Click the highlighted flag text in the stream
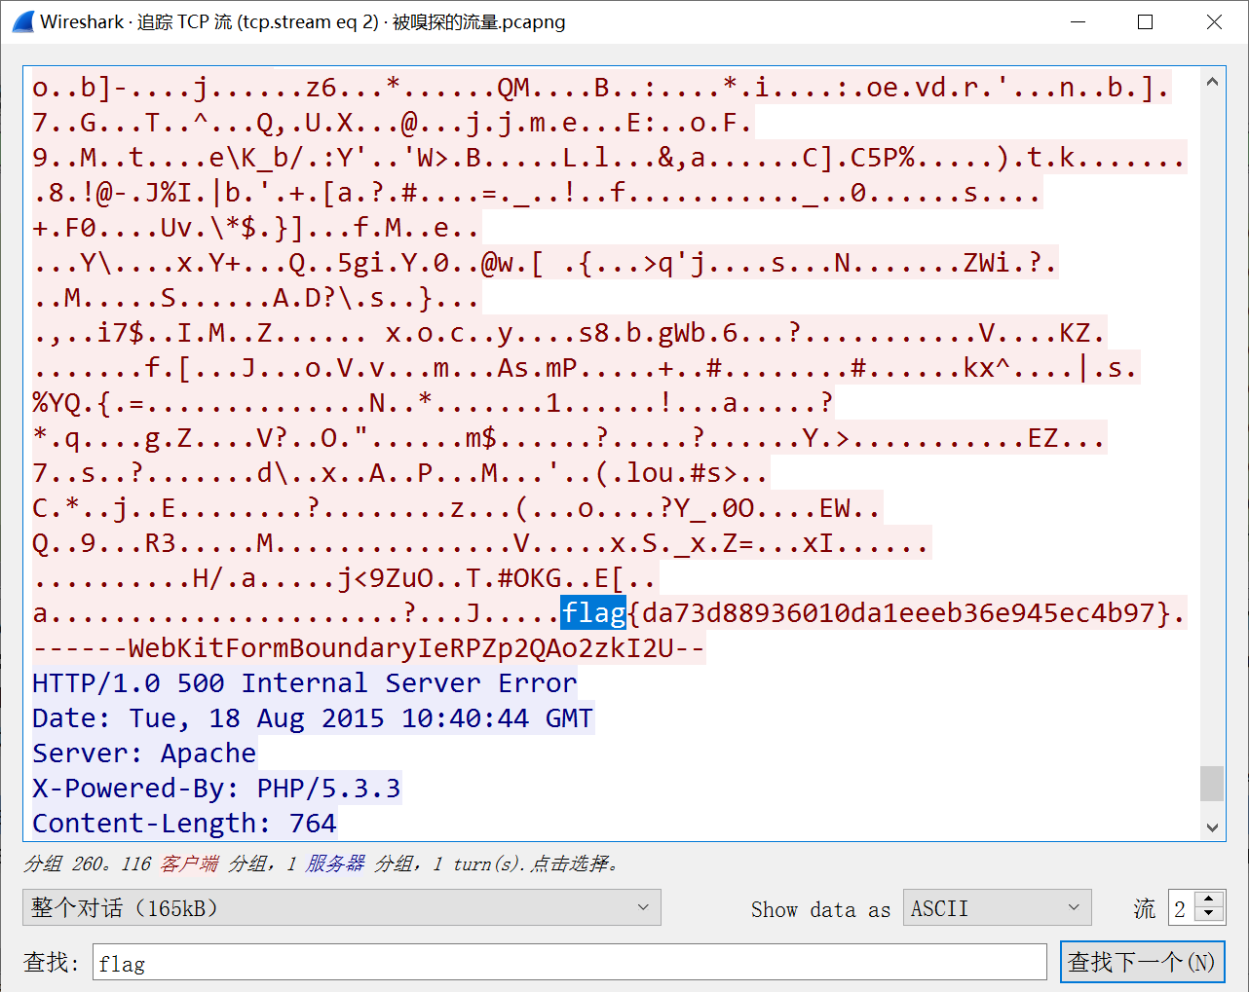This screenshot has height=992, width=1249. 593,612
